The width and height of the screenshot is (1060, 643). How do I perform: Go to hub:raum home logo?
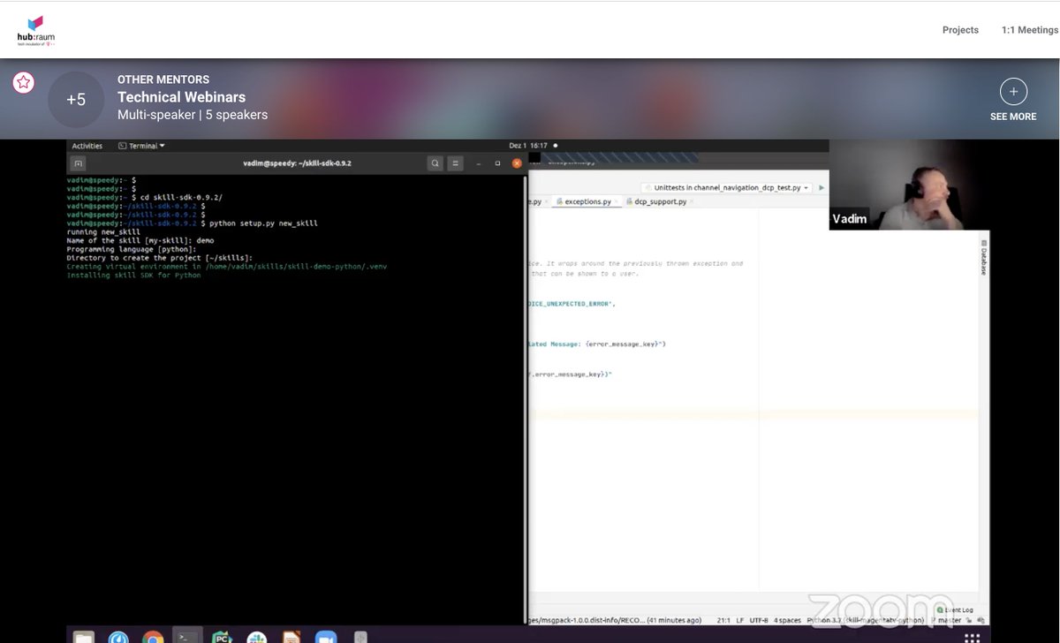35,30
